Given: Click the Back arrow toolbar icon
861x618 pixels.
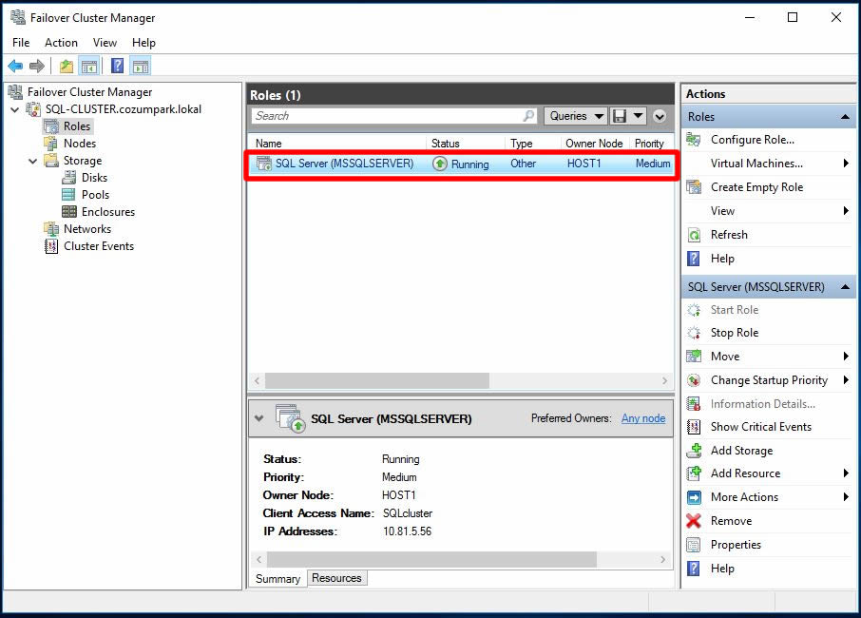Looking at the screenshot, I should click(x=15, y=66).
